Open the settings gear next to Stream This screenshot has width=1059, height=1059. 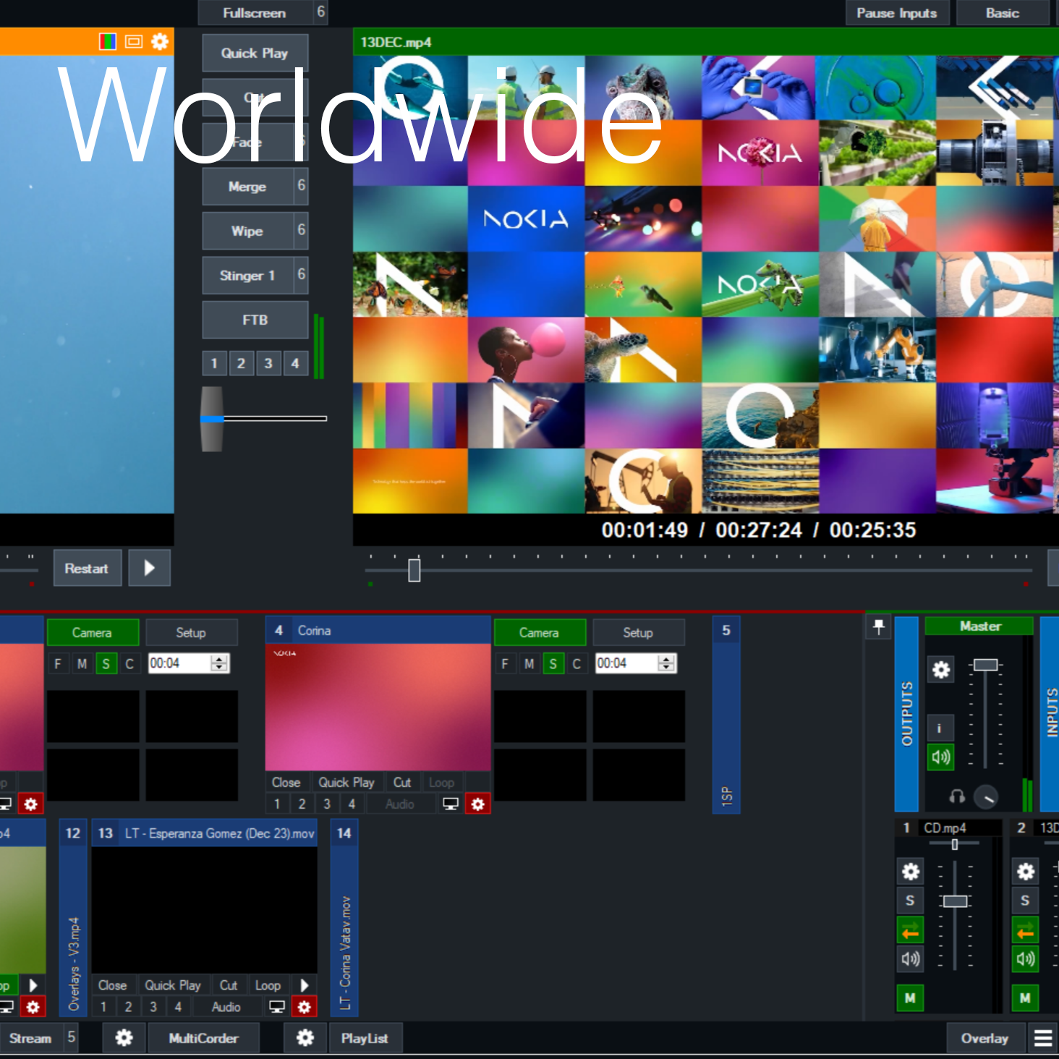click(x=124, y=1038)
